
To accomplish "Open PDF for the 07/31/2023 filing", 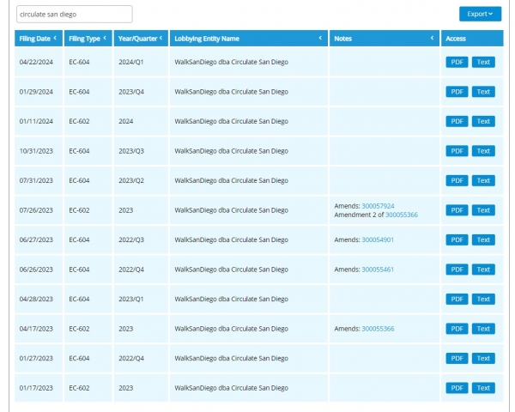I will click(x=457, y=180).
